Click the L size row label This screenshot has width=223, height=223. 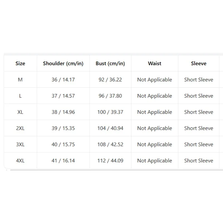pyautogui.click(x=20, y=96)
